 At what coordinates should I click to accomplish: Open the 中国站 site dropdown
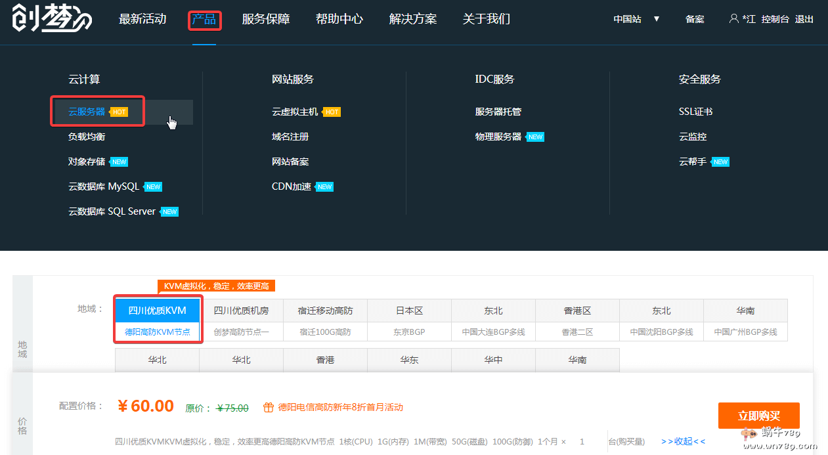point(636,19)
